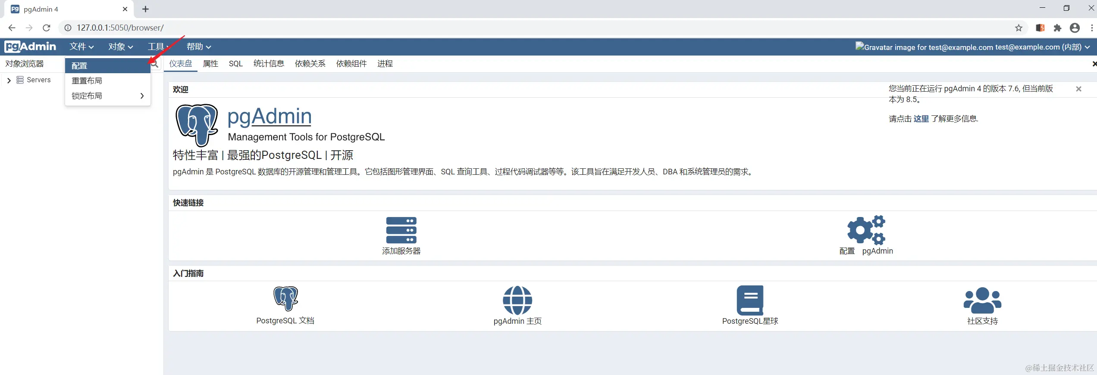Screen dimensions: 1097x375
Task: Click the search magnifier in object browser
Action: point(155,64)
